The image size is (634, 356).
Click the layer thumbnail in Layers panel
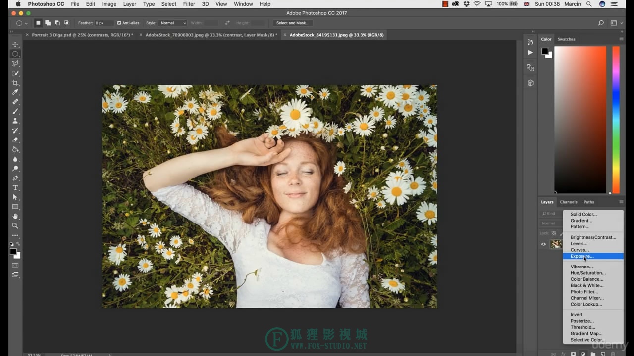556,244
